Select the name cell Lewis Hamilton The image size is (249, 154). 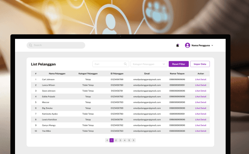49,119
